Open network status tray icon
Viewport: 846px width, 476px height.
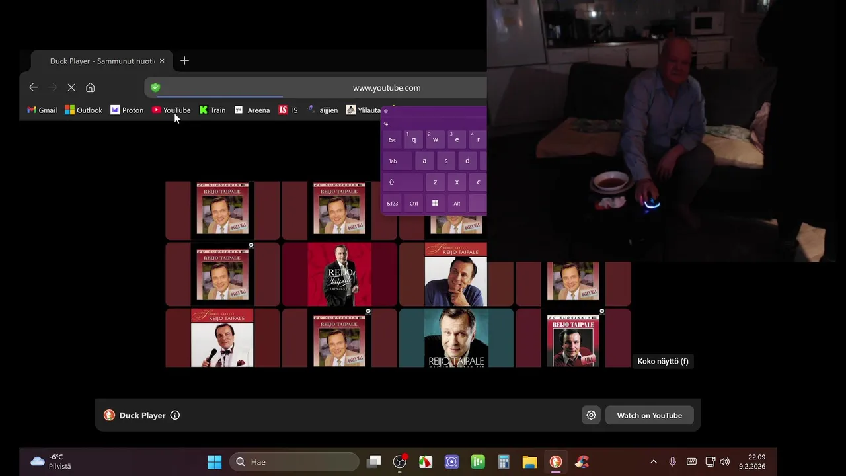click(710, 462)
